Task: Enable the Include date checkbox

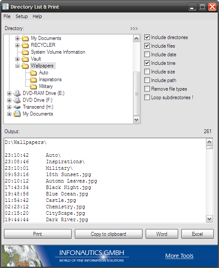Action: [147, 55]
